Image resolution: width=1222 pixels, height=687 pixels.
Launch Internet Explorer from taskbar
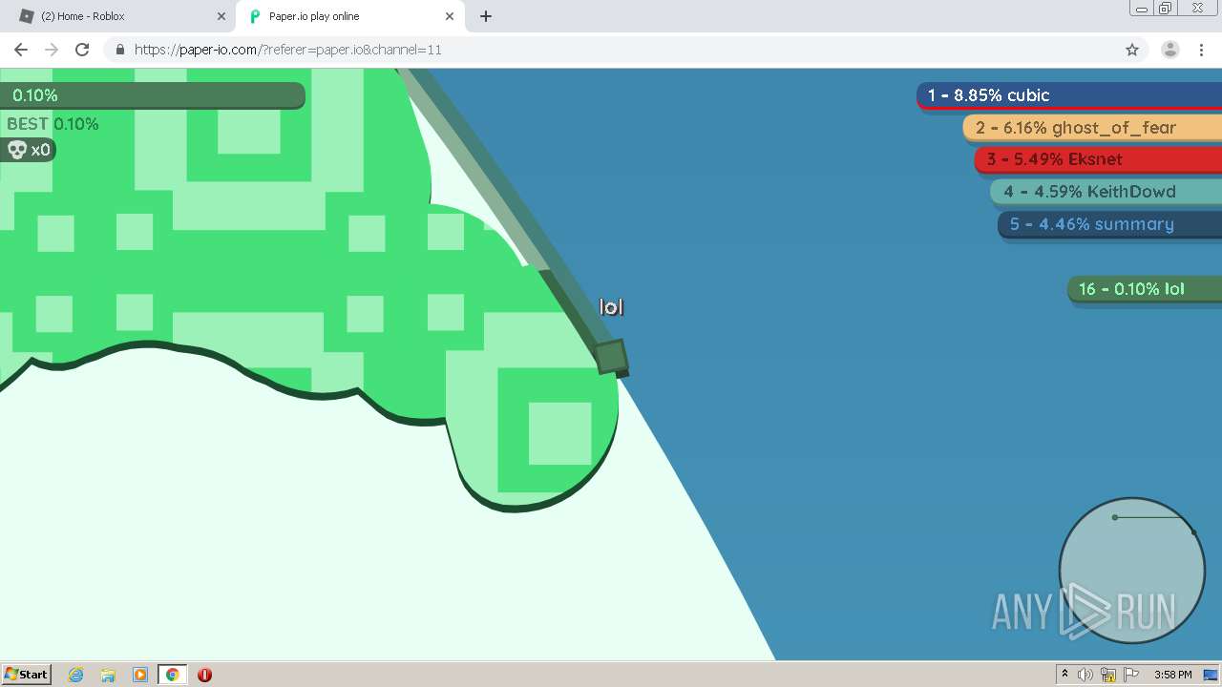(x=75, y=675)
